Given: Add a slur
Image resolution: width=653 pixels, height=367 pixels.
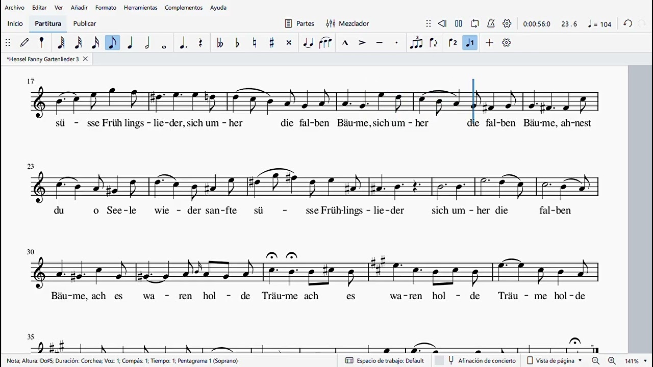Looking at the screenshot, I should tap(325, 43).
